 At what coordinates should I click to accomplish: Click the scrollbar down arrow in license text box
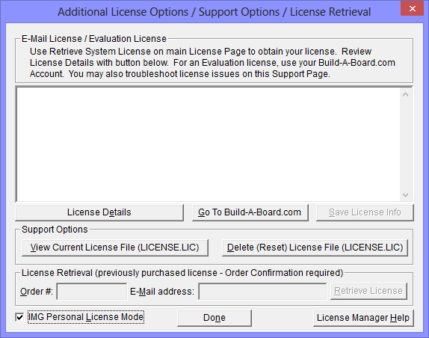pos(406,195)
